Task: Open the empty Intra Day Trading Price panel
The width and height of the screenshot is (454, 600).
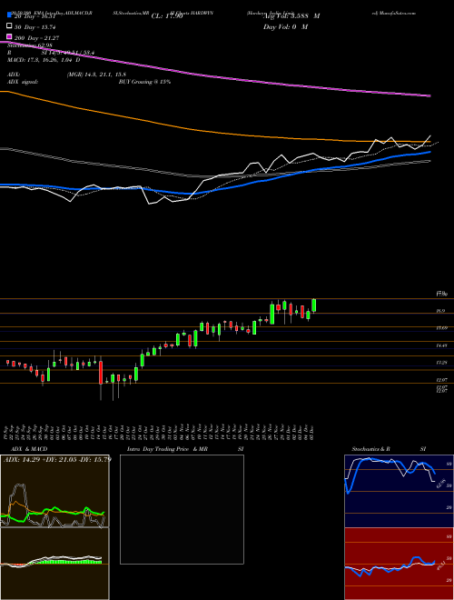Action: [182, 509]
